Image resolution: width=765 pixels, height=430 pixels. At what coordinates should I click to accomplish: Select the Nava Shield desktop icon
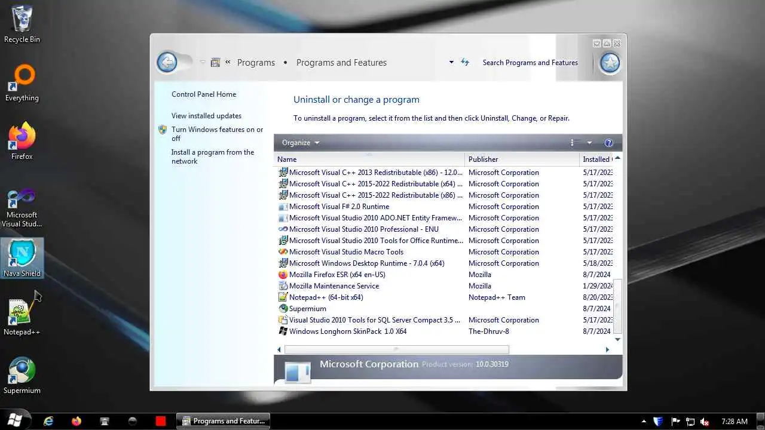tap(22, 258)
